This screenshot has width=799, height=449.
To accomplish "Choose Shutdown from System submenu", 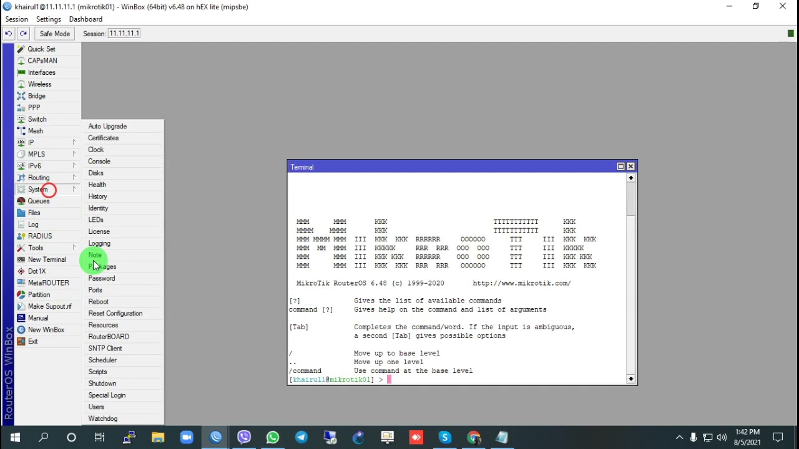I will [102, 384].
